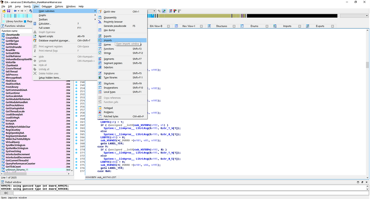The image size is (372, 199).
Task: Choose Setup hidden items entry
Action: point(65,78)
